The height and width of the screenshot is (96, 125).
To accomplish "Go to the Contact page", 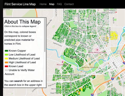I will click(x=69, y=4).
